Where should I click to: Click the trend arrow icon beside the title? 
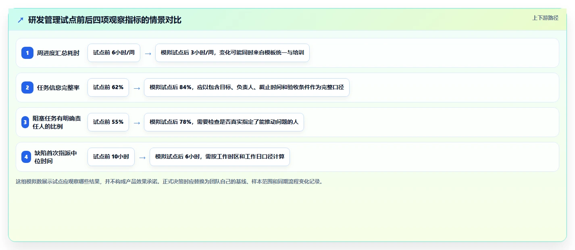pyautogui.click(x=21, y=20)
